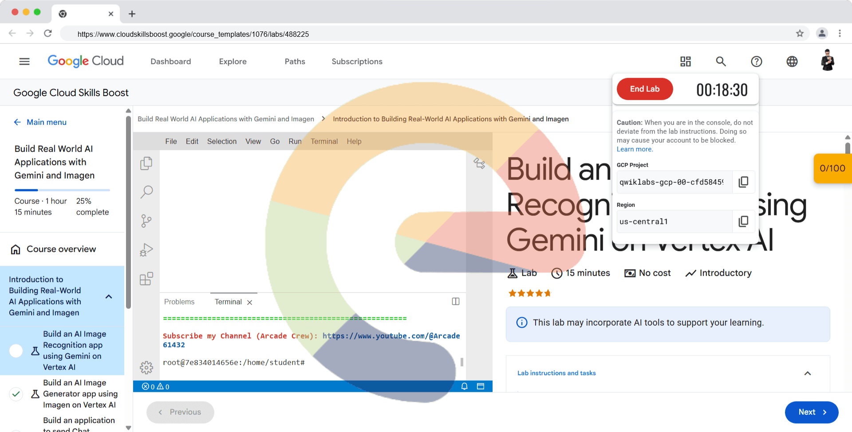Open the language globe dropdown
Viewport: 852px width, 432px height.
(x=792, y=62)
